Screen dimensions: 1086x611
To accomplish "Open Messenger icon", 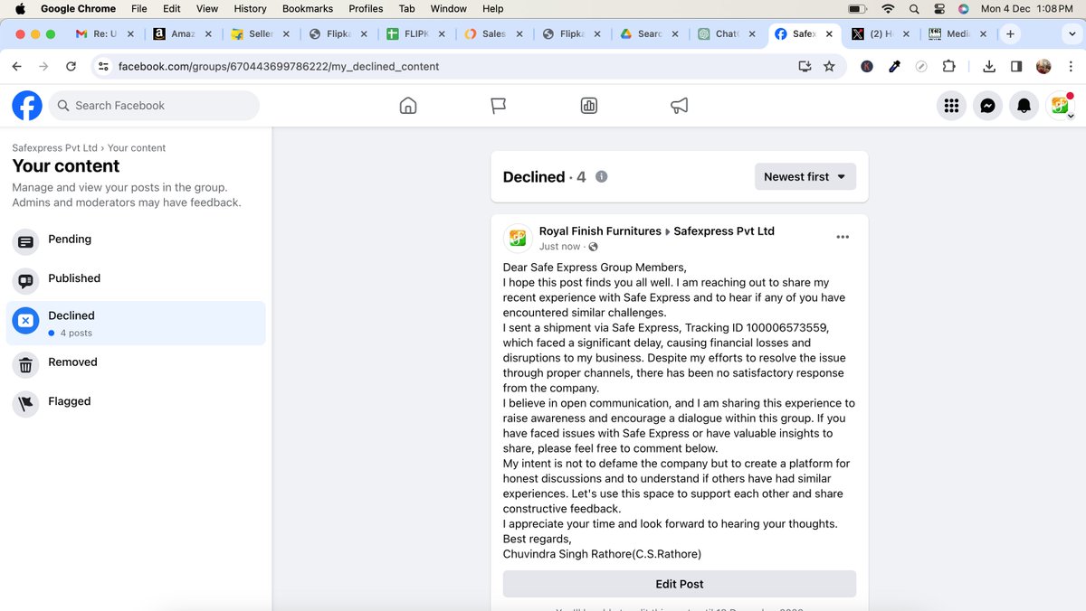I will (x=988, y=106).
